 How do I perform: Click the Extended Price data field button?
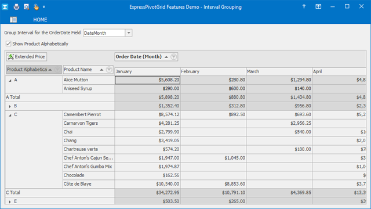pyautogui.click(x=27, y=57)
